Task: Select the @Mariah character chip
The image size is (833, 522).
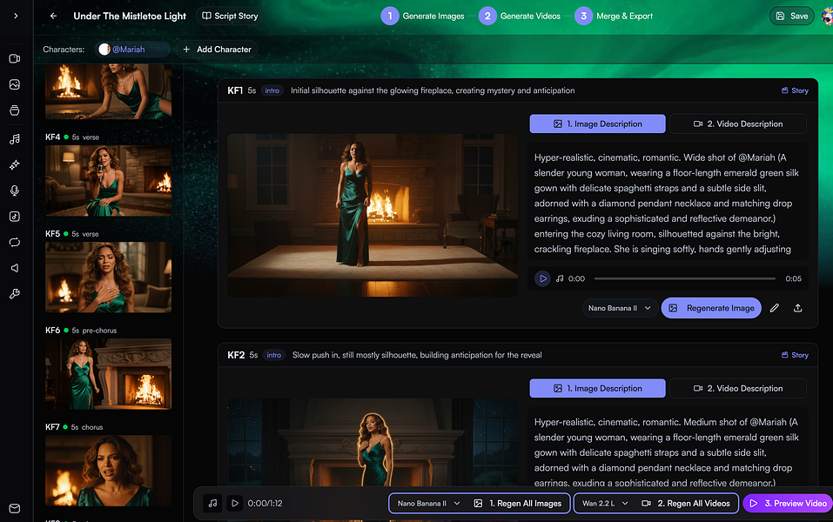Action: [132, 50]
